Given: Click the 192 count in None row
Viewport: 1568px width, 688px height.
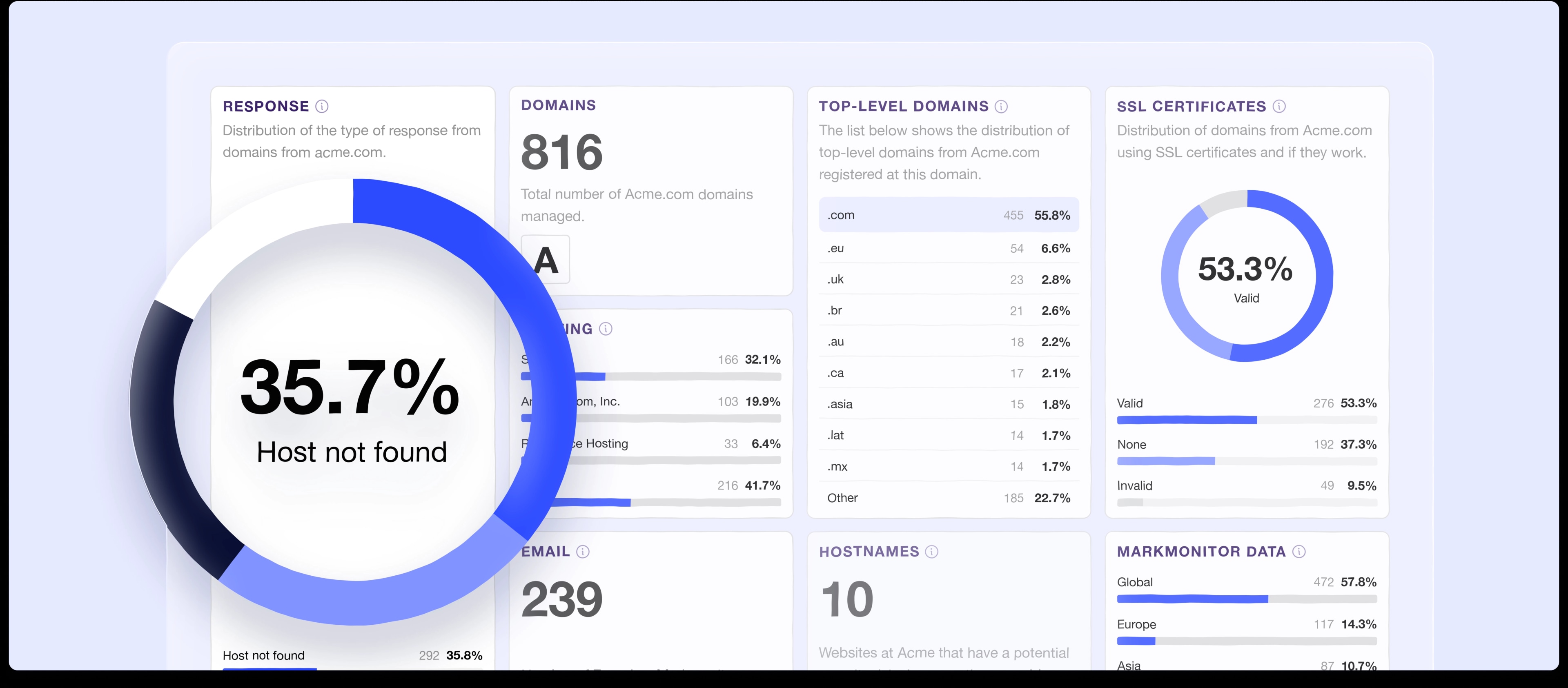Looking at the screenshot, I should point(1323,445).
